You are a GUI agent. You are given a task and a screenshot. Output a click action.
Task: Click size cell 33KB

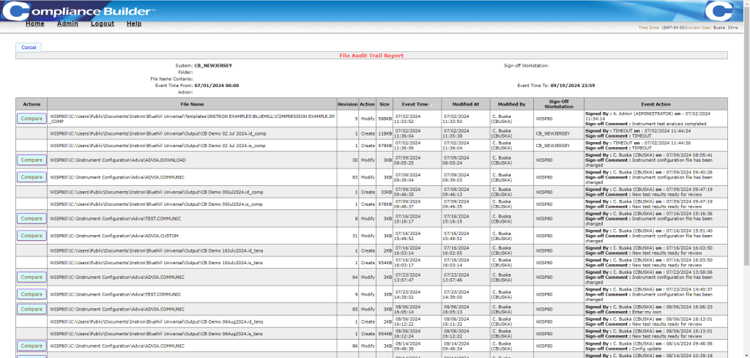click(x=386, y=192)
